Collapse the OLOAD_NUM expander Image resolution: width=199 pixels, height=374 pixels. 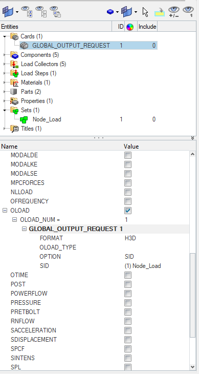coord(14,219)
